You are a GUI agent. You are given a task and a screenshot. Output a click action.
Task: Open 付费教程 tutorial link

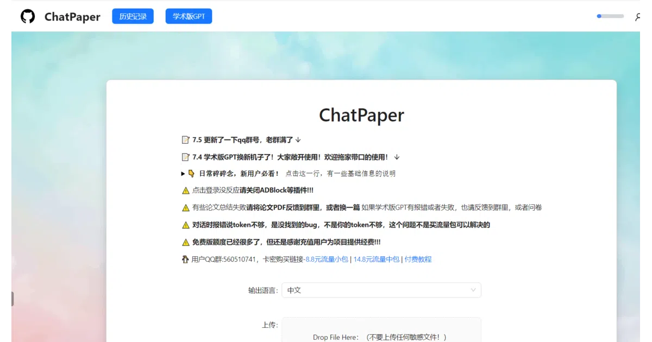pyautogui.click(x=418, y=259)
